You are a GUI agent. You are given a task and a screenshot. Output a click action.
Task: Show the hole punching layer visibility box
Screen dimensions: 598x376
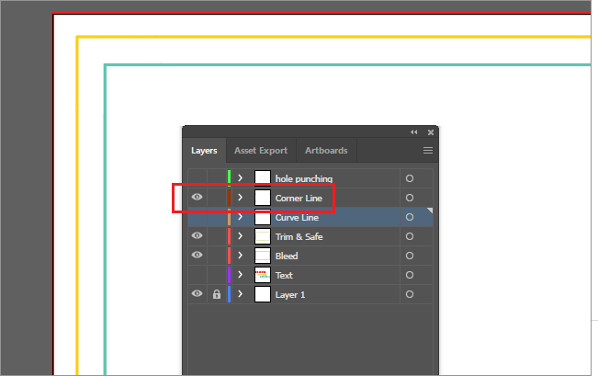coord(197,178)
